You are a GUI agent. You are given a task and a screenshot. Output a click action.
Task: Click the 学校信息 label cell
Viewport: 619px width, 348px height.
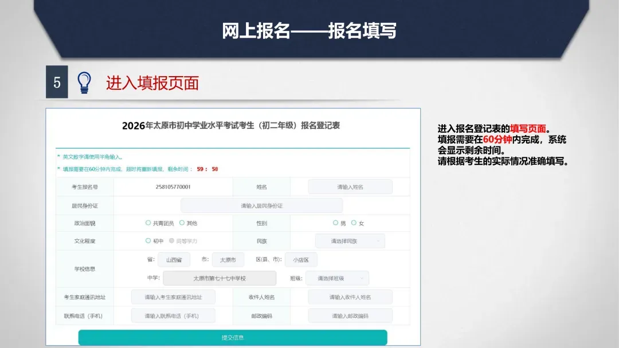(84, 269)
